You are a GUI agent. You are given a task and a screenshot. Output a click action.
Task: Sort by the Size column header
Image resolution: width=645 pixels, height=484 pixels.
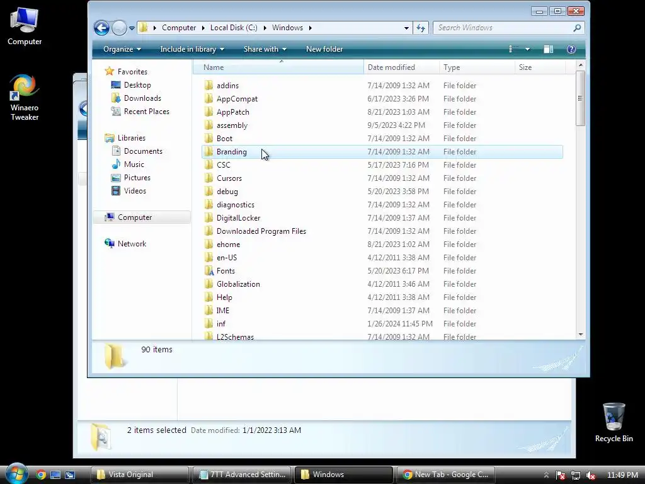540,67
